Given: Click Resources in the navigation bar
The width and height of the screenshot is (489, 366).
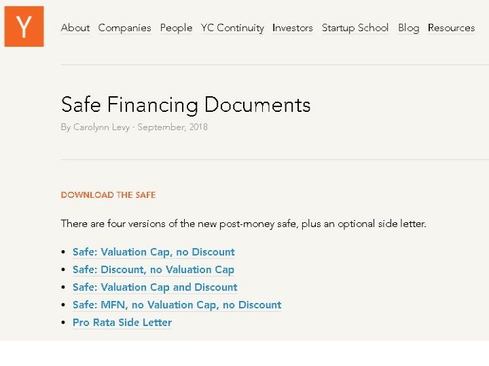Looking at the screenshot, I should 451,28.
